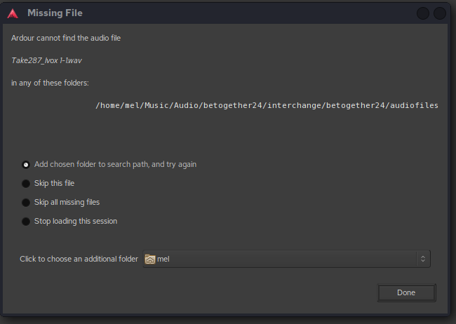The height and width of the screenshot is (324, 456).
Task: Pick 'Stop loading this session' radio option
Action: click(26, 222)
